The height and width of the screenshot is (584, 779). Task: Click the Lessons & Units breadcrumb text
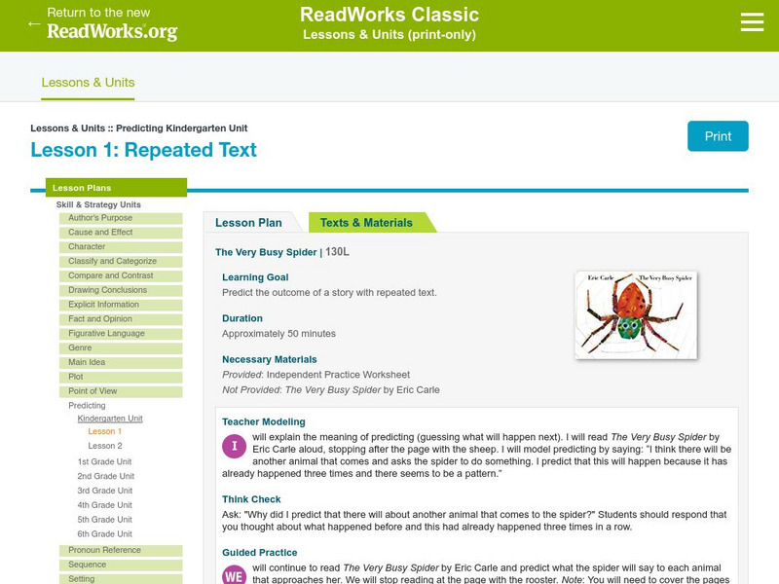point(67,128)
